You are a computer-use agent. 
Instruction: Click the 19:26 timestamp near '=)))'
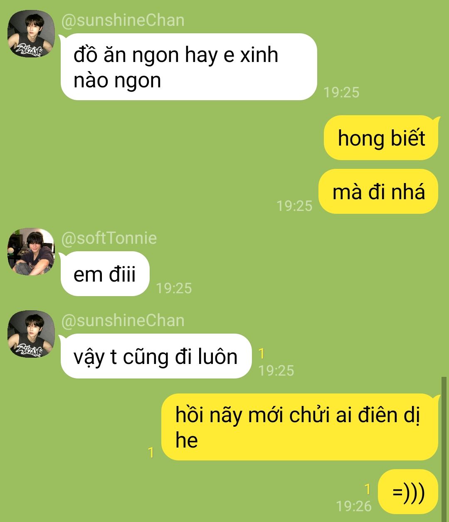(x=354, y=506)
